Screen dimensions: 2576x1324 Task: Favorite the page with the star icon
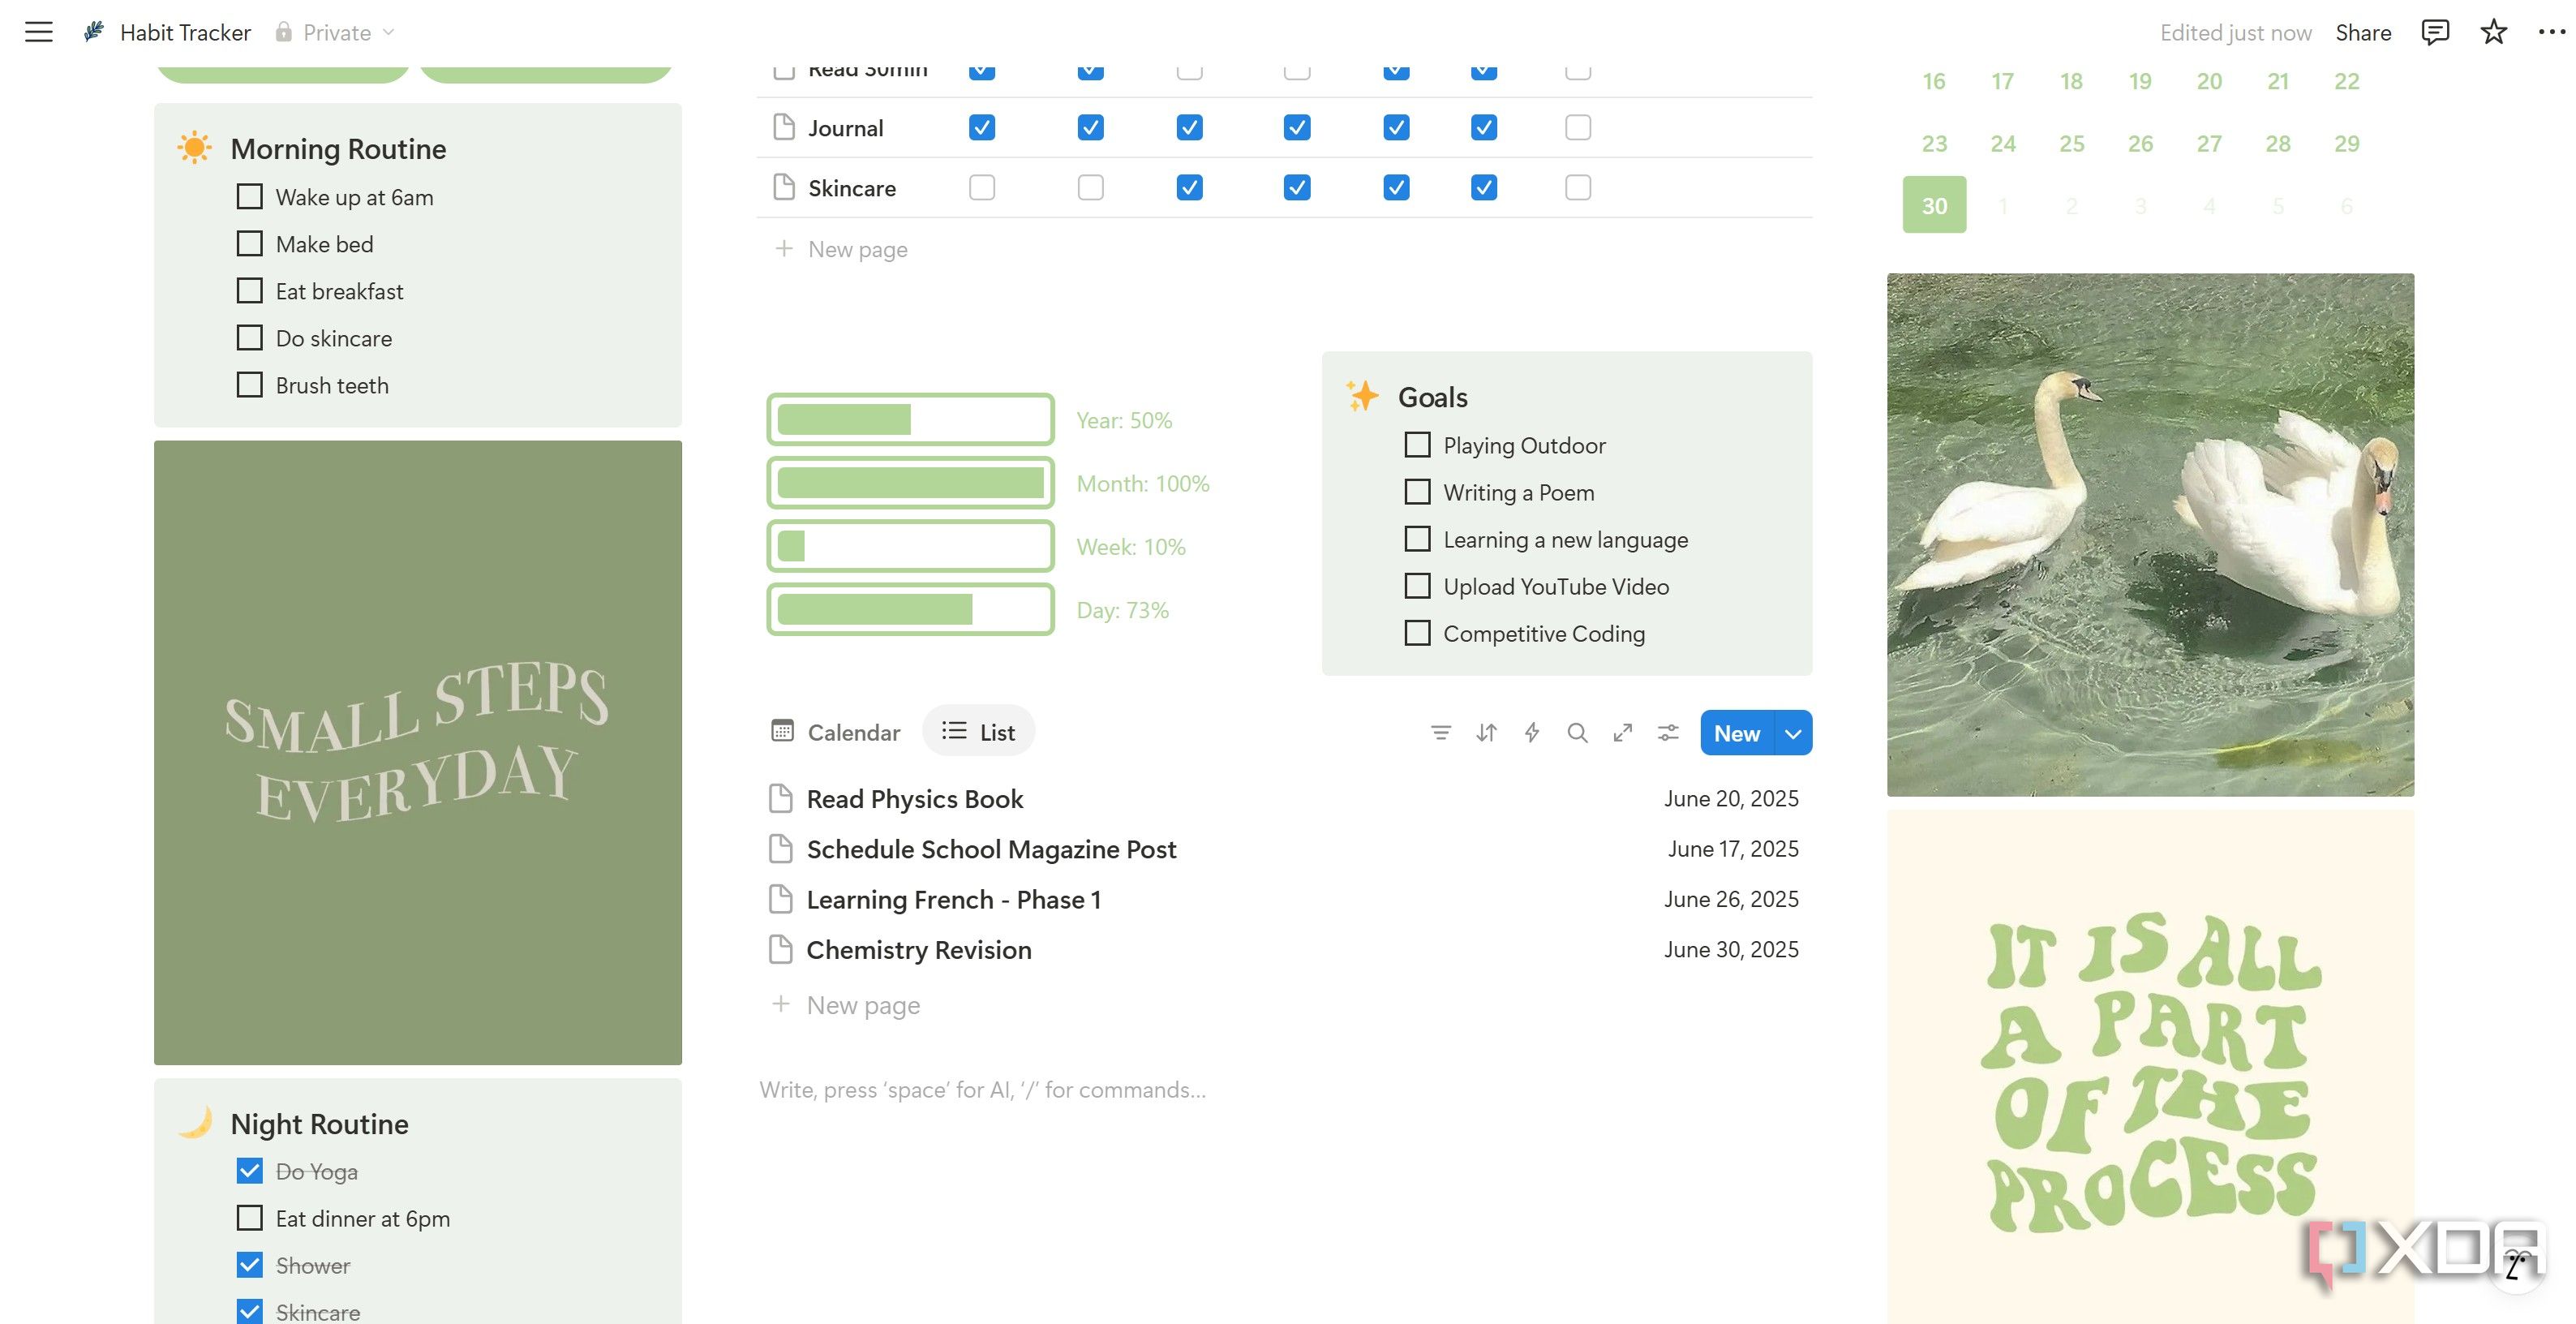click(x=2493, y=32)
